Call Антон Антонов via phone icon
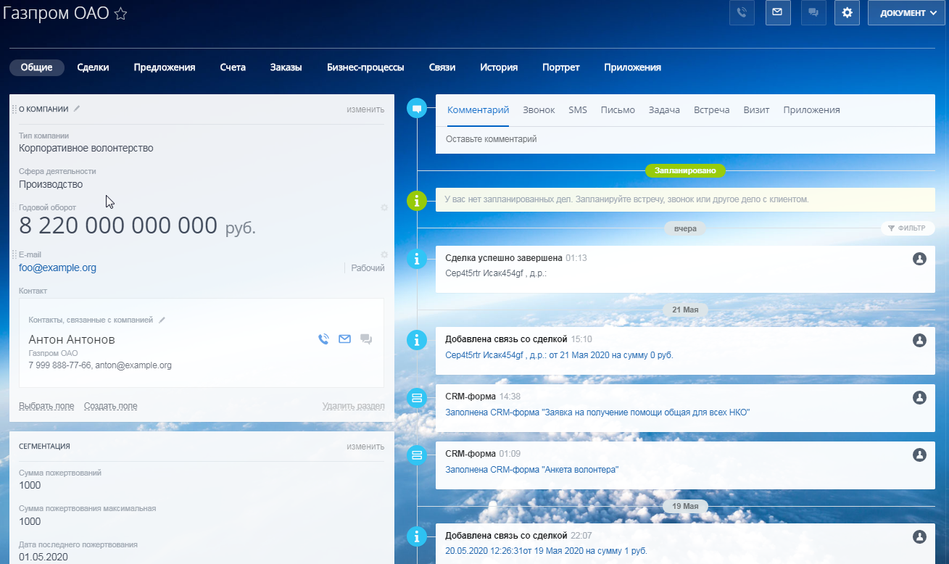Image resolution: width=949 pixels, height=564 pixels. [323, 339]
